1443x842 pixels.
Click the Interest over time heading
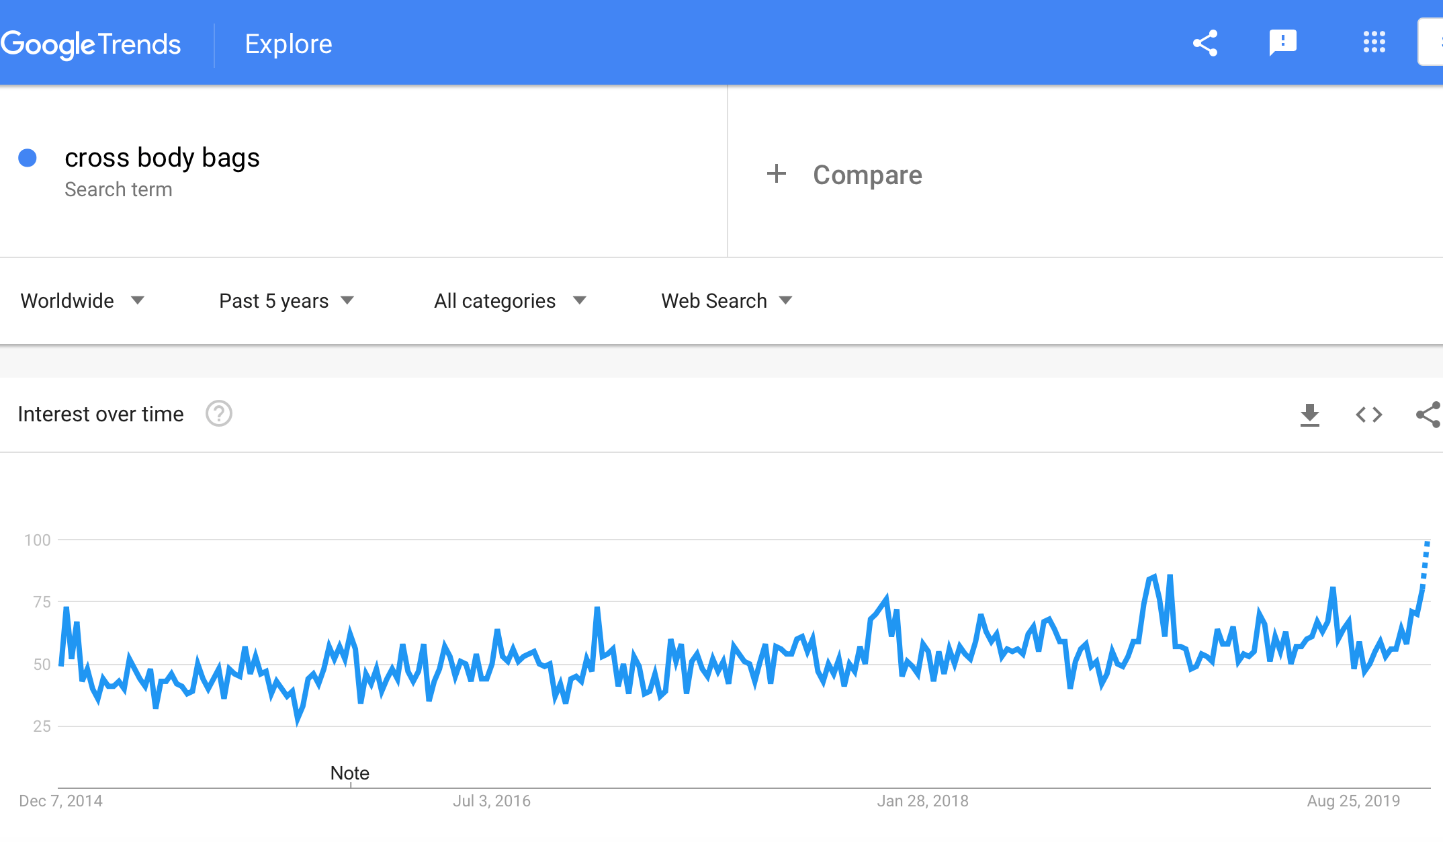101,414
